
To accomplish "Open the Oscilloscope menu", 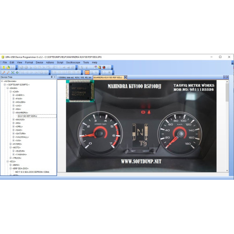I will click(x=73, y=62).
